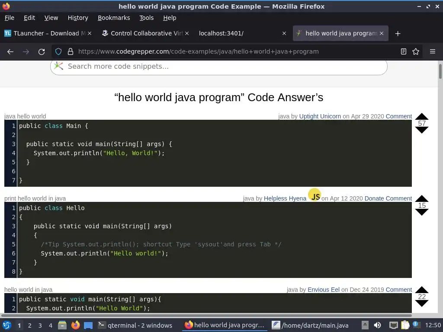Upvote the Envious Eel answer with 22 votes
The width and height of the screenshot is (443, 332).
422,290
